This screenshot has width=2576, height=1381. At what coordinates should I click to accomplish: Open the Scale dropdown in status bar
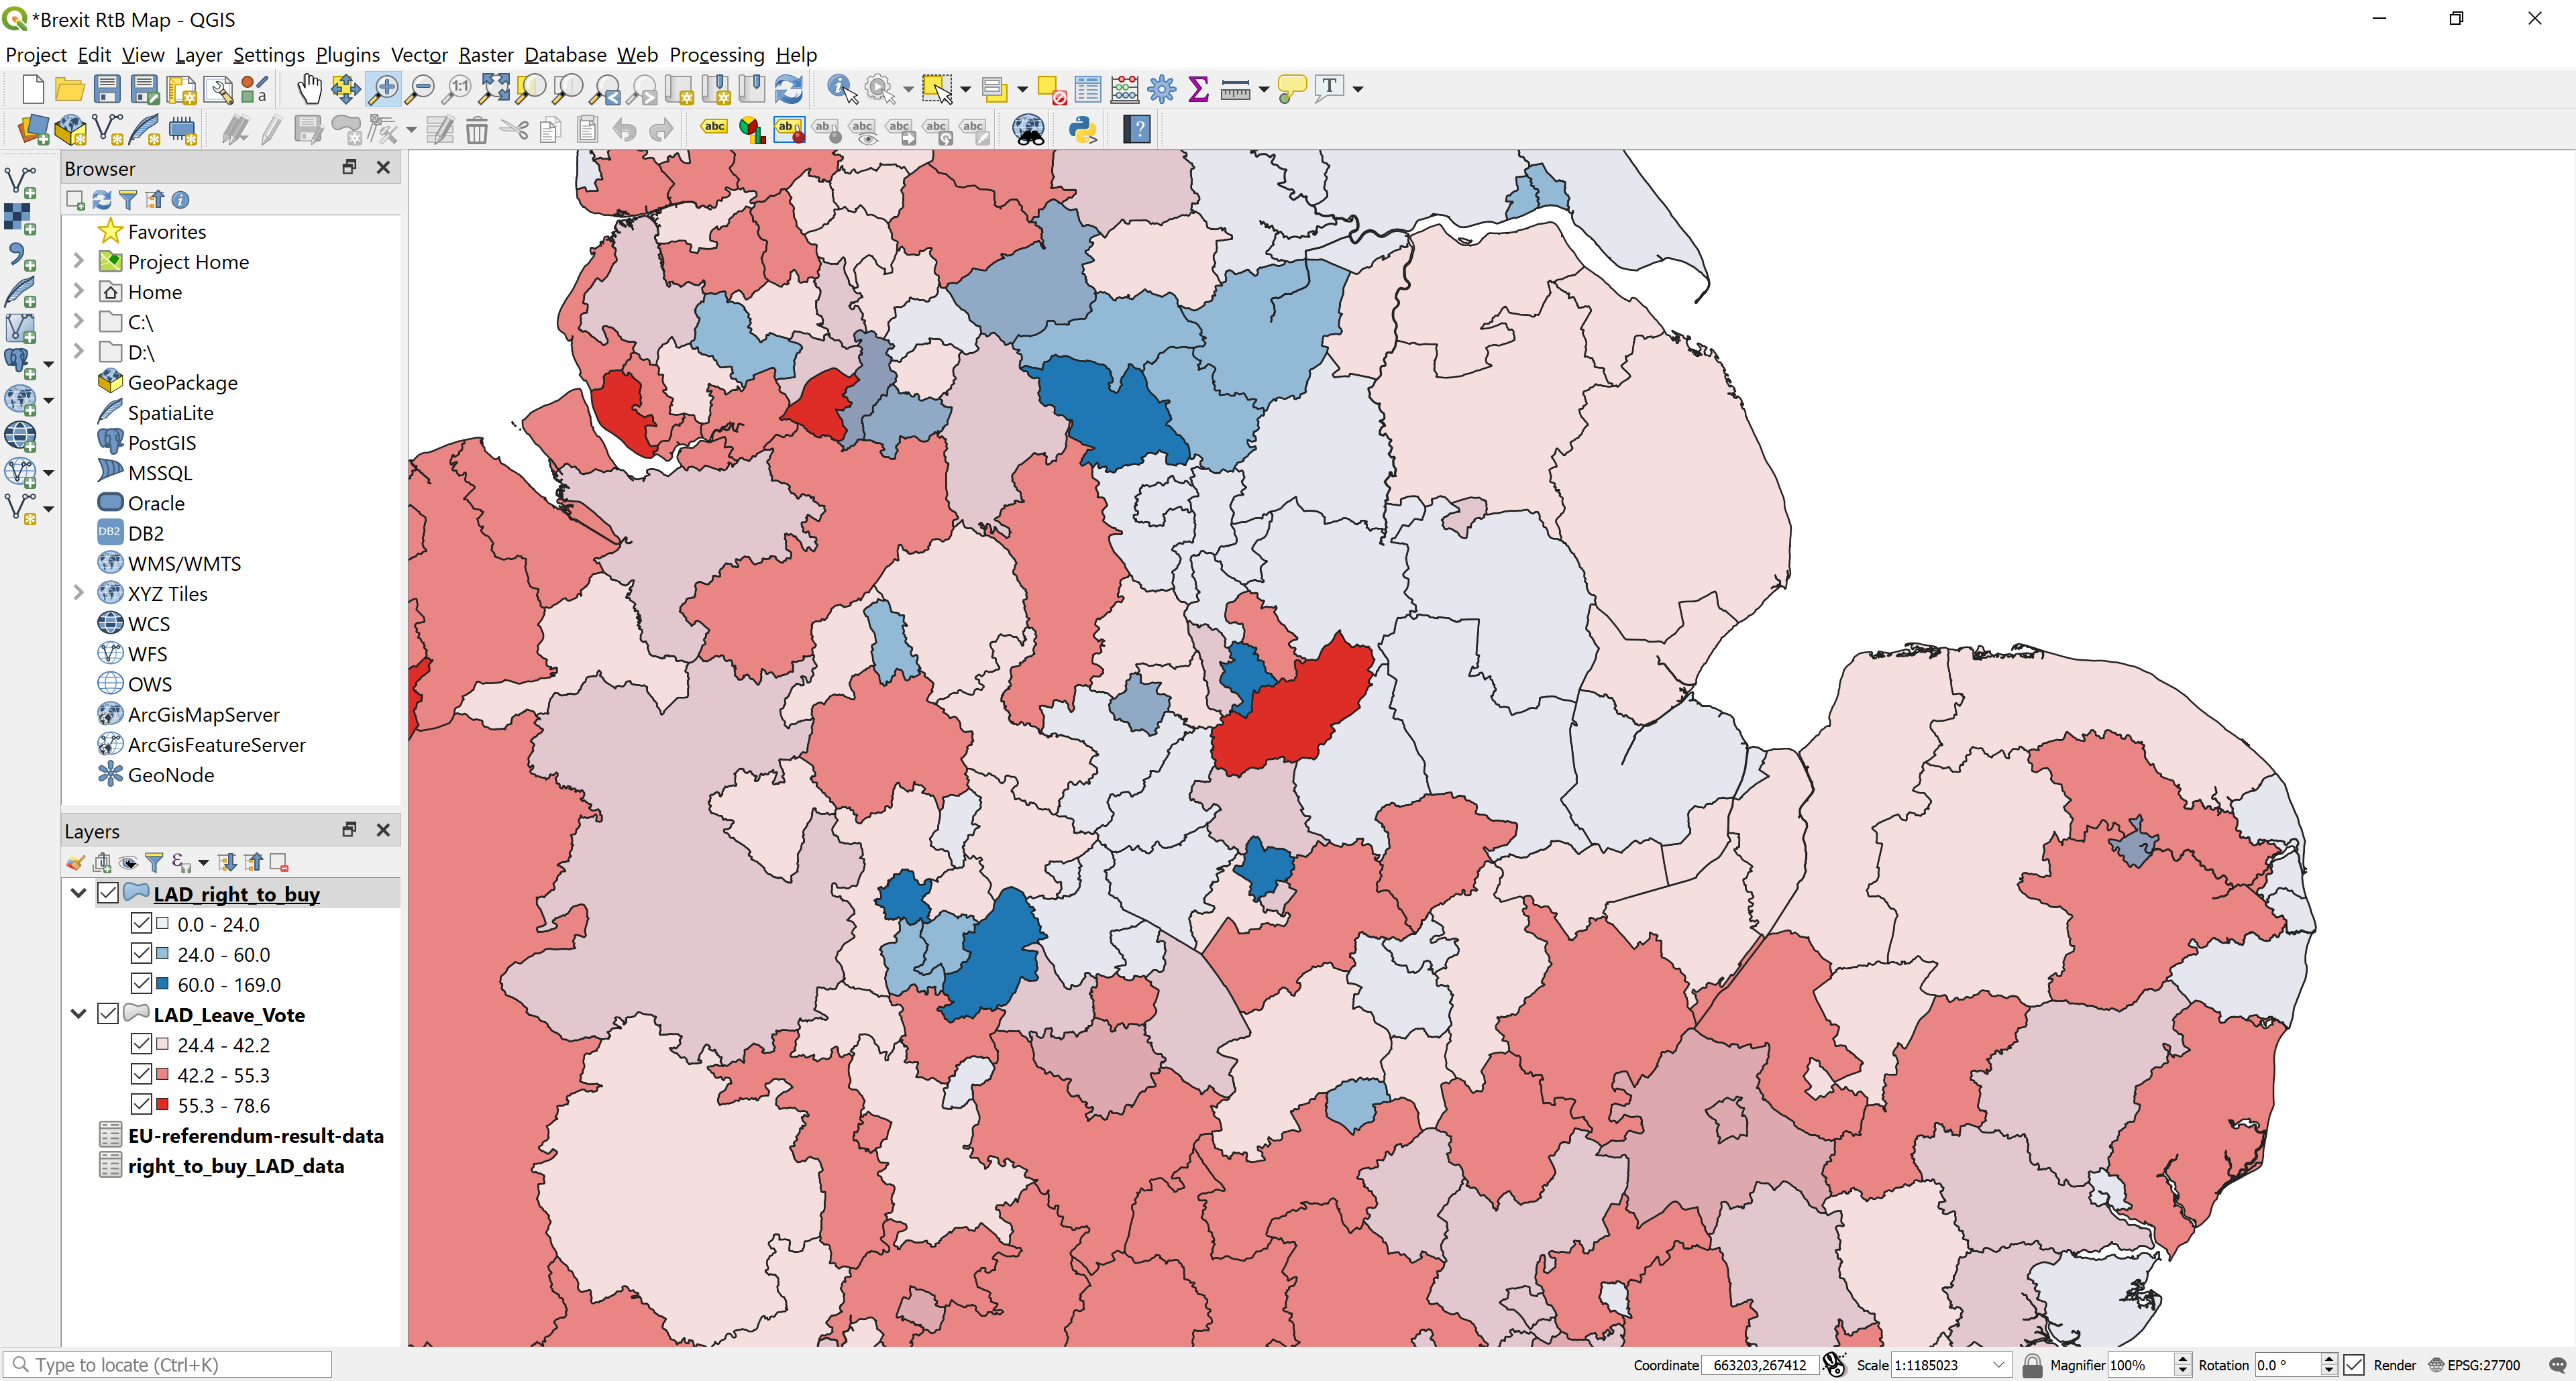[1998, 1365]
